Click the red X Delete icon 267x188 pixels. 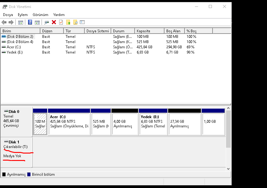tap(54, 22)
